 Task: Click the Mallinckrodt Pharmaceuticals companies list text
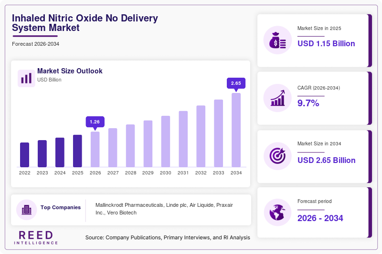164,209
